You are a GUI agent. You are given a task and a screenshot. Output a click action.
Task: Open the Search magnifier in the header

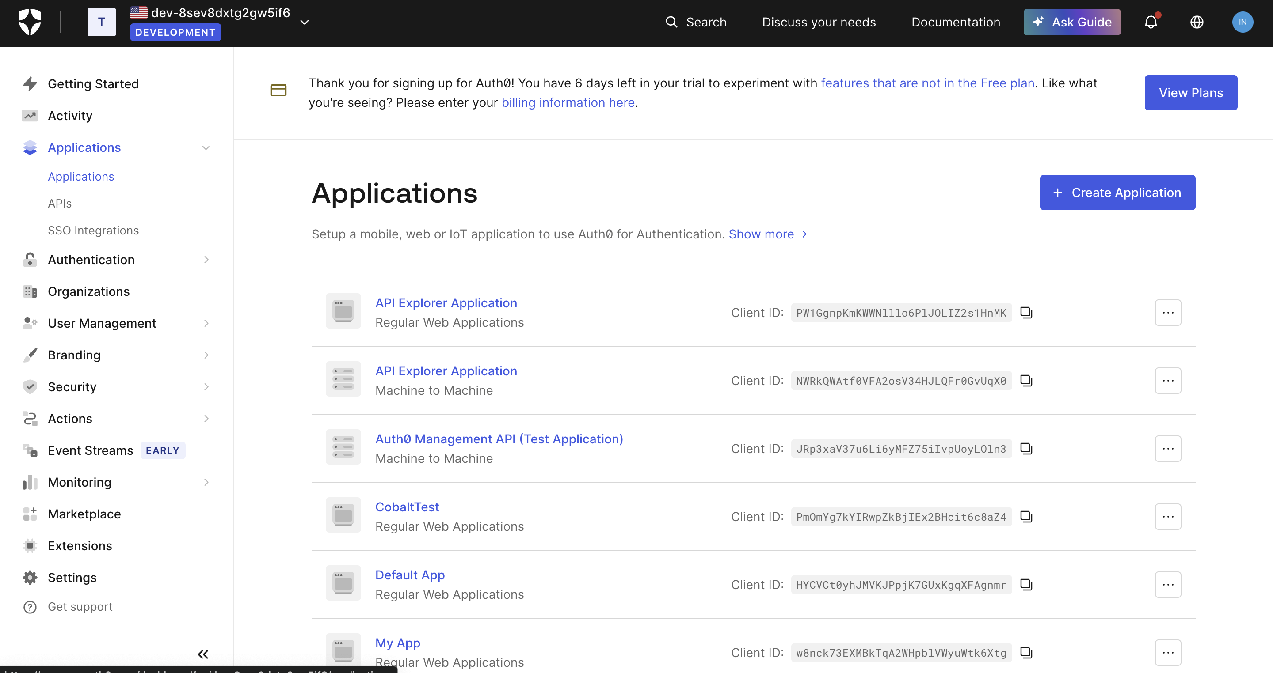(671, 22)
